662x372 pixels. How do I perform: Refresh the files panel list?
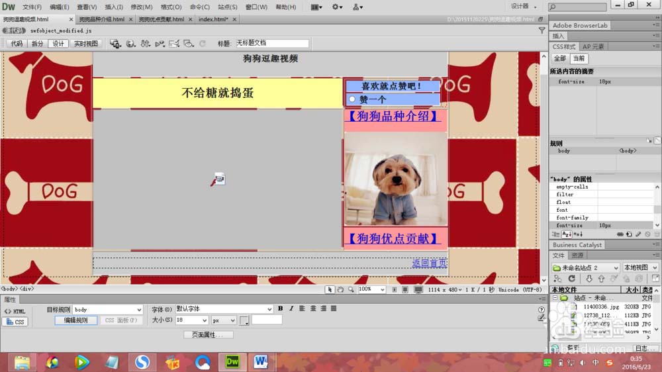pyautogui.click(x=572, y=279)
